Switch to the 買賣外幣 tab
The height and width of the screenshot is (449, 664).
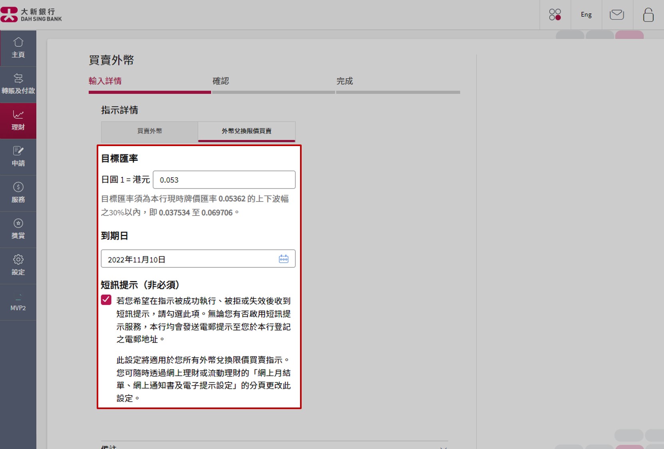pyautogui.click(x=150, y=131)
